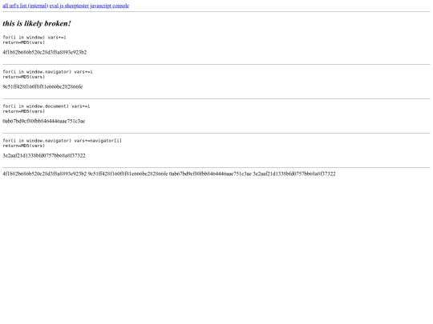Open the eval.js sheeptester javascript console link

(x=89, y=6)
